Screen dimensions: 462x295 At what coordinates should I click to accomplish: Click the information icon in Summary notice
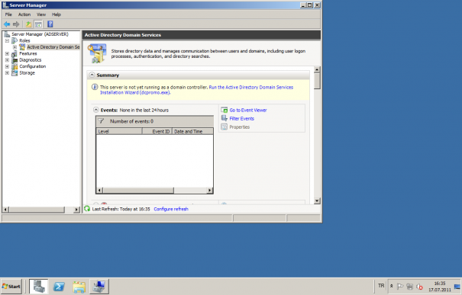95,87
